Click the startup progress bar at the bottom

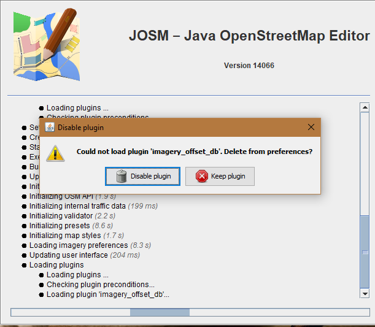pyautogui.click(x=190, y=312)
